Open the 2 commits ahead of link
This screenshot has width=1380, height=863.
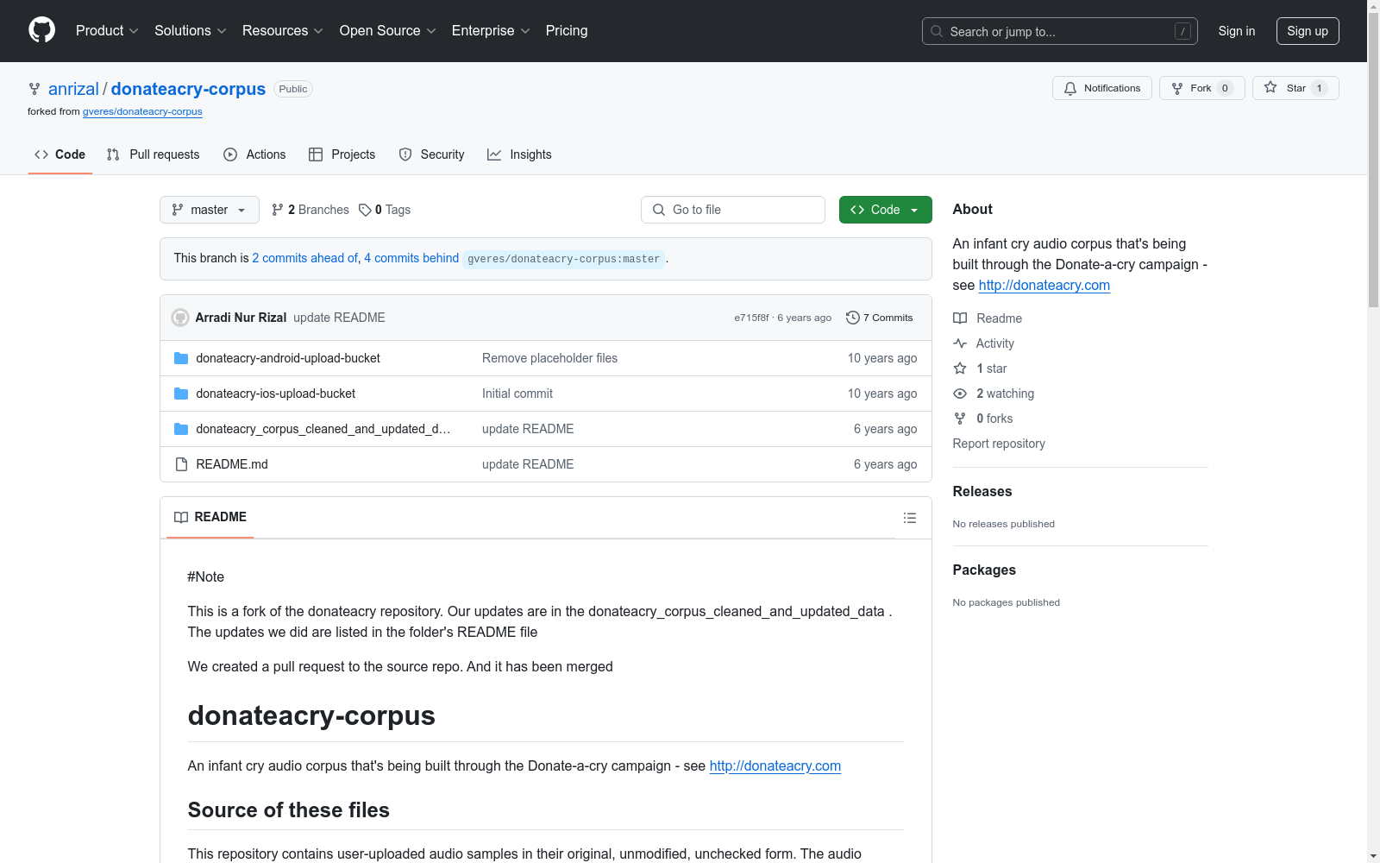coord(305,258)
